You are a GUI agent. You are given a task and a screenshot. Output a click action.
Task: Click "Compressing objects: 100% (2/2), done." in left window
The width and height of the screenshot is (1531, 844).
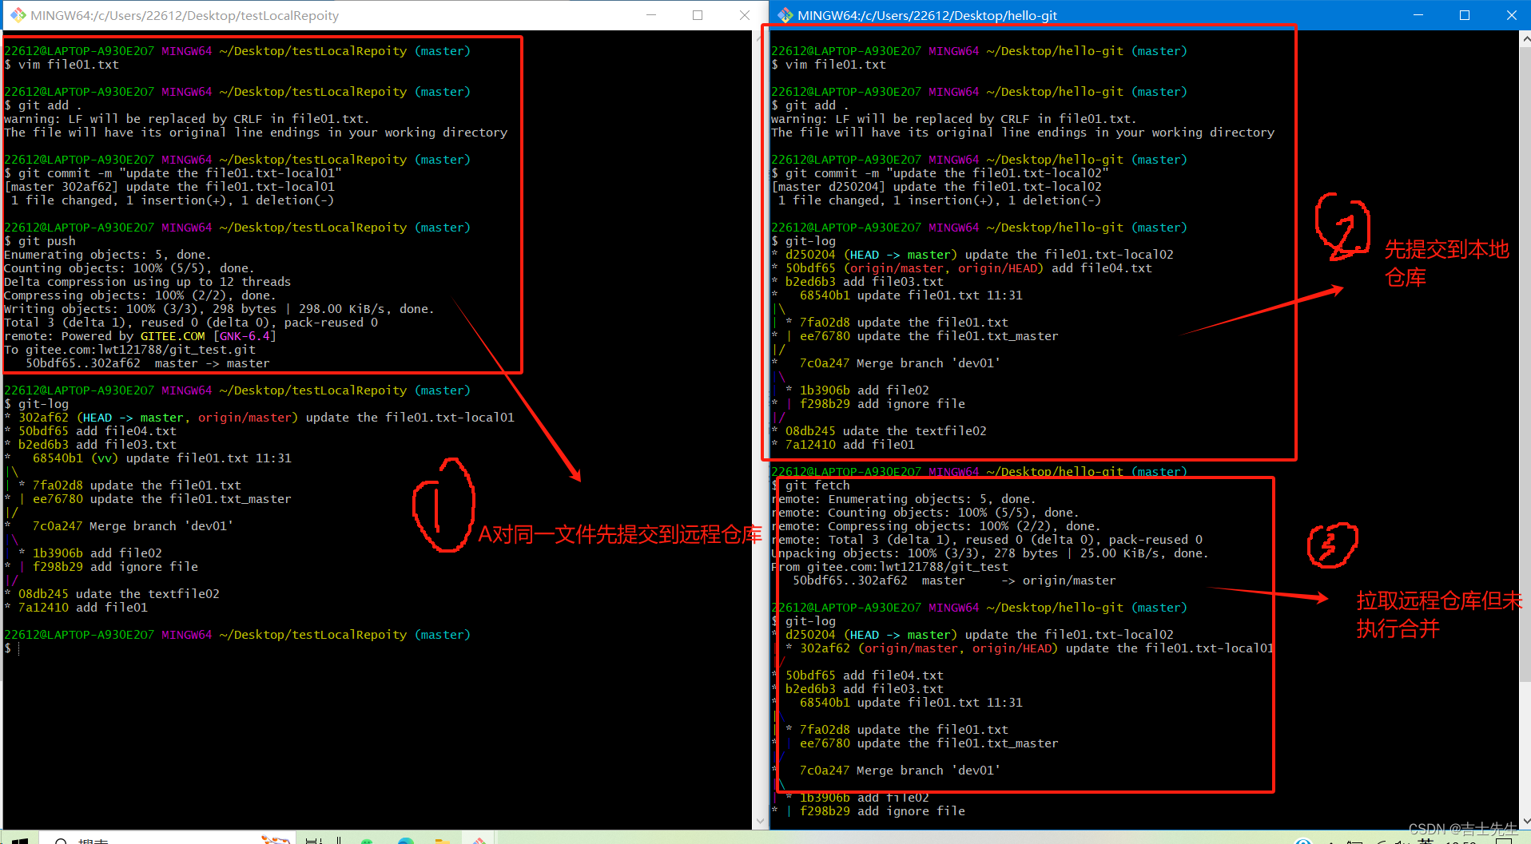(x=141, y=295)
